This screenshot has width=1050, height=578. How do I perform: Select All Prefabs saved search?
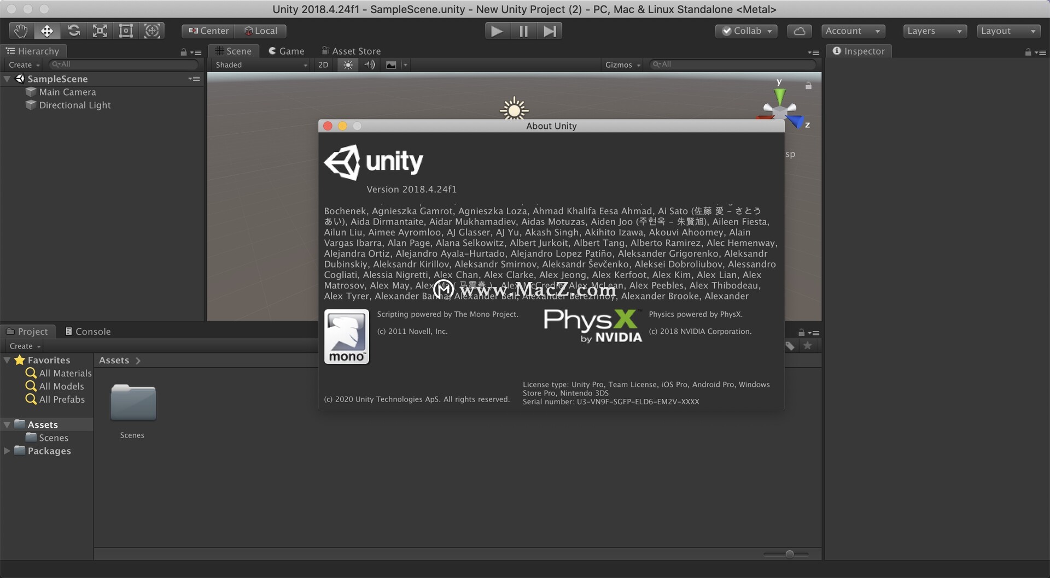55,399
